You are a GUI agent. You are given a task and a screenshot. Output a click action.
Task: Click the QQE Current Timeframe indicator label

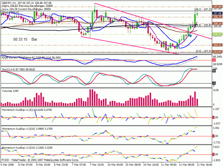[x=31, y=57]
